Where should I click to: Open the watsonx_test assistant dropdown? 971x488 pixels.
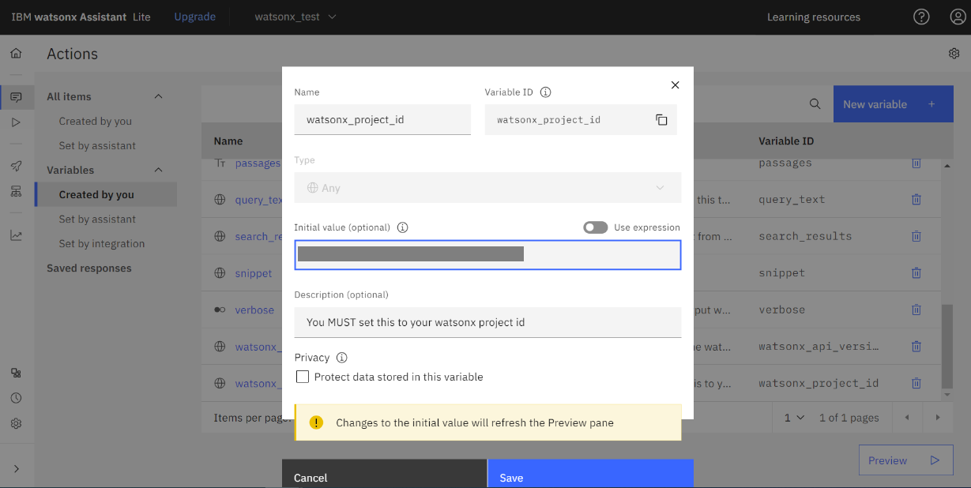tap(295, 17)
